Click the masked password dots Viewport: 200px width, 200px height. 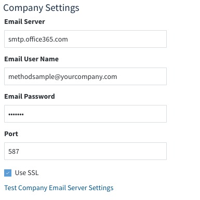pyautogui.click(x=16, y=114)
